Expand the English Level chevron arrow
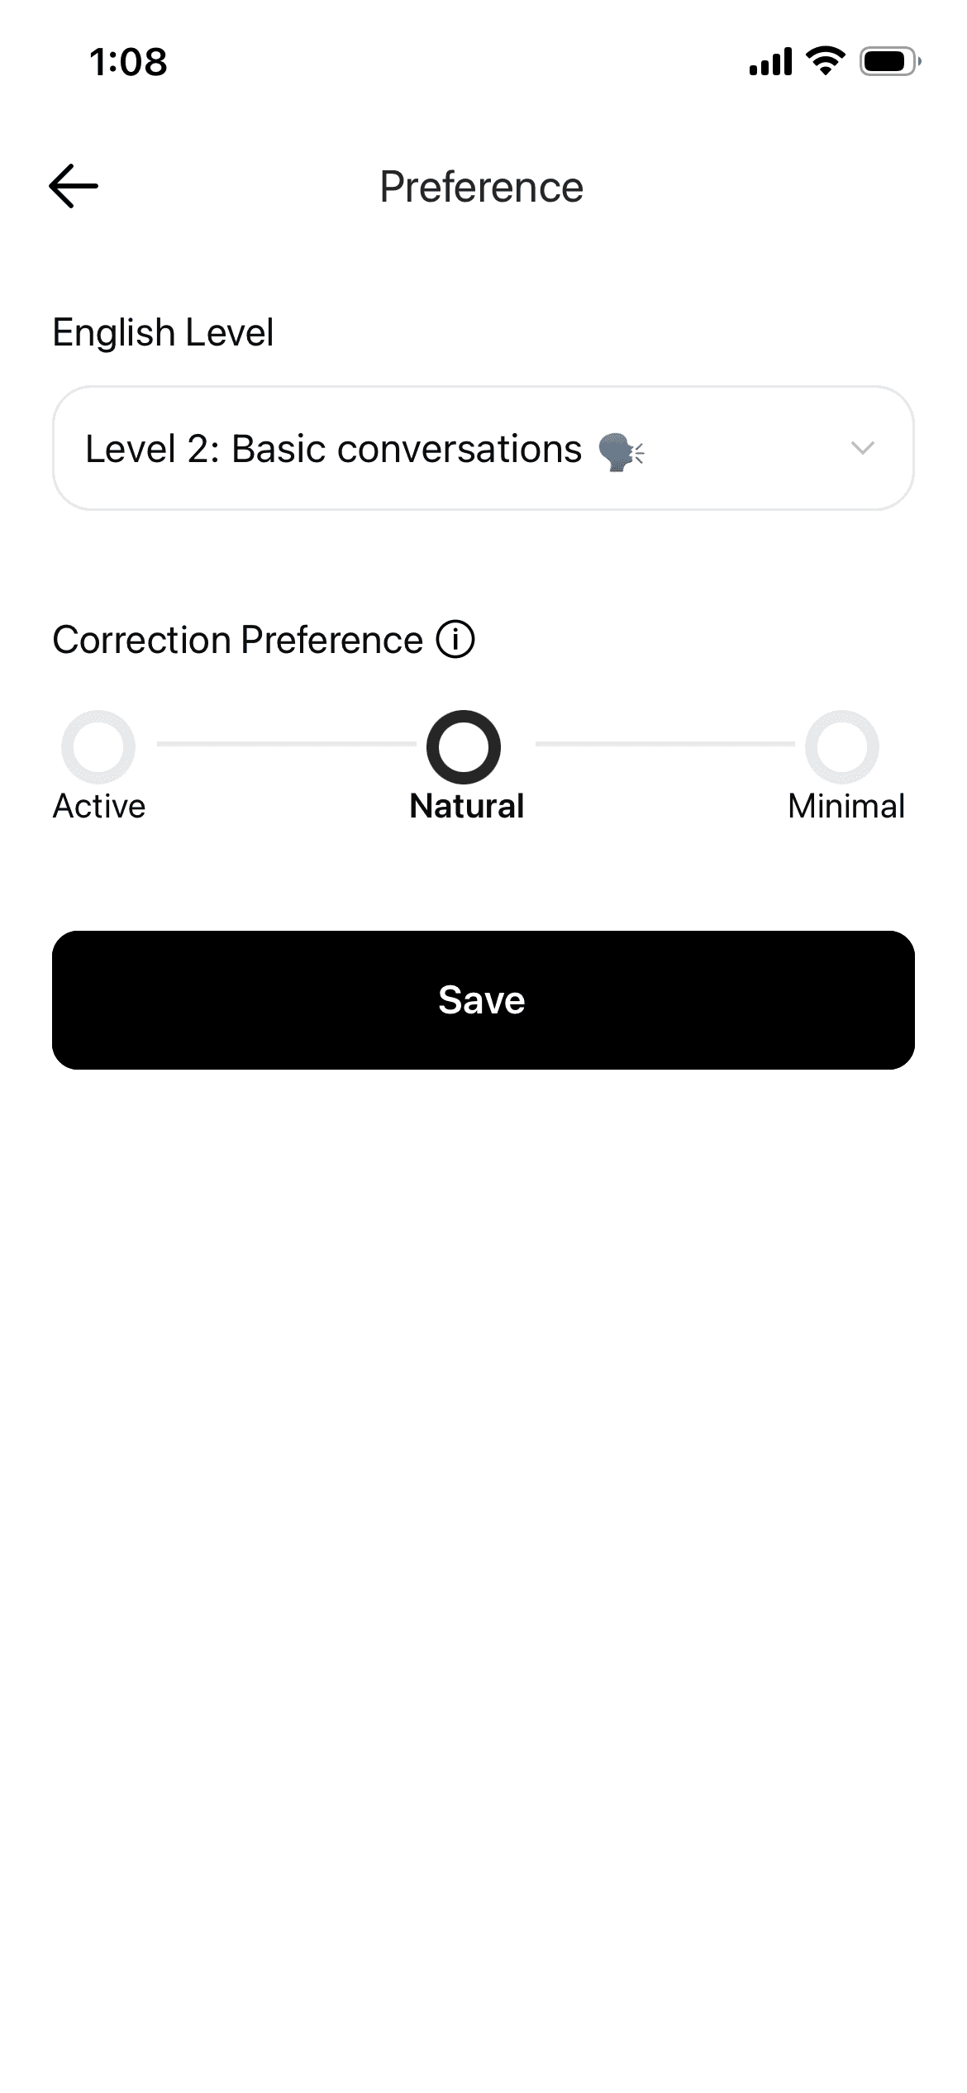This screenshot has width=967, height=2093. point(862,448)
